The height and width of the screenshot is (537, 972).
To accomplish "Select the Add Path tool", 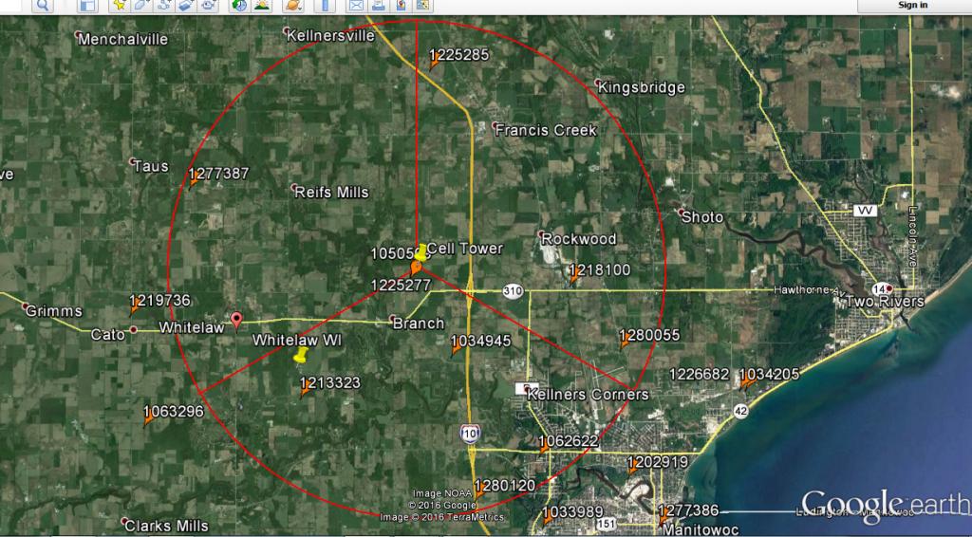I will (163, 5).
